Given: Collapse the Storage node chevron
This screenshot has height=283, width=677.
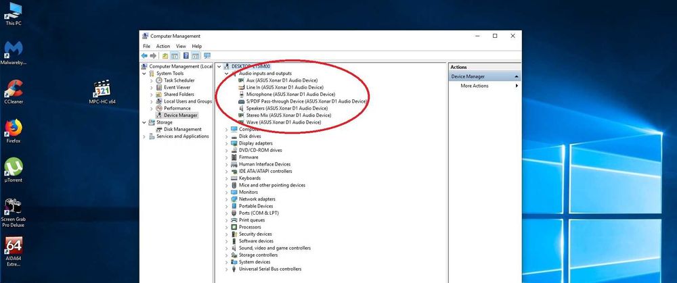Looking at the screenshot, I should pyautogui.click(x=144, y=122).
